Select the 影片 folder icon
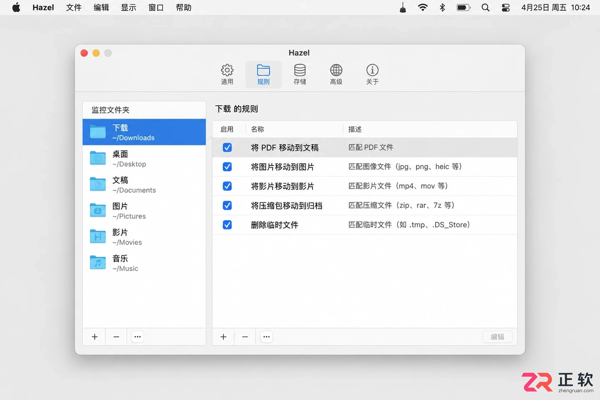The width and height of the screenshot is (600, 400). point(98,237)
